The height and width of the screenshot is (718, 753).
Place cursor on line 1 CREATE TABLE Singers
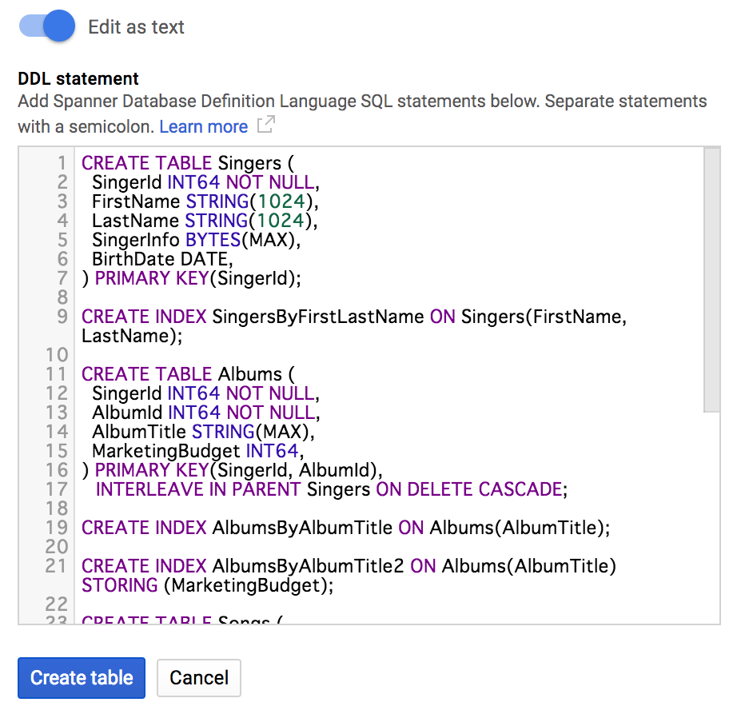(x=188, y=163)
